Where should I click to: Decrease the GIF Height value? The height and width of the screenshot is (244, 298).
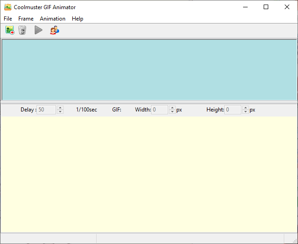click(245, 112)
